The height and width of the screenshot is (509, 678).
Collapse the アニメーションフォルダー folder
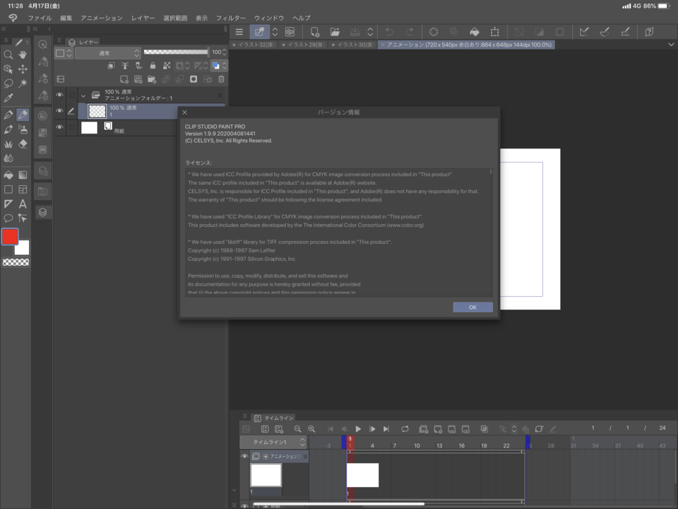point(83,95)
